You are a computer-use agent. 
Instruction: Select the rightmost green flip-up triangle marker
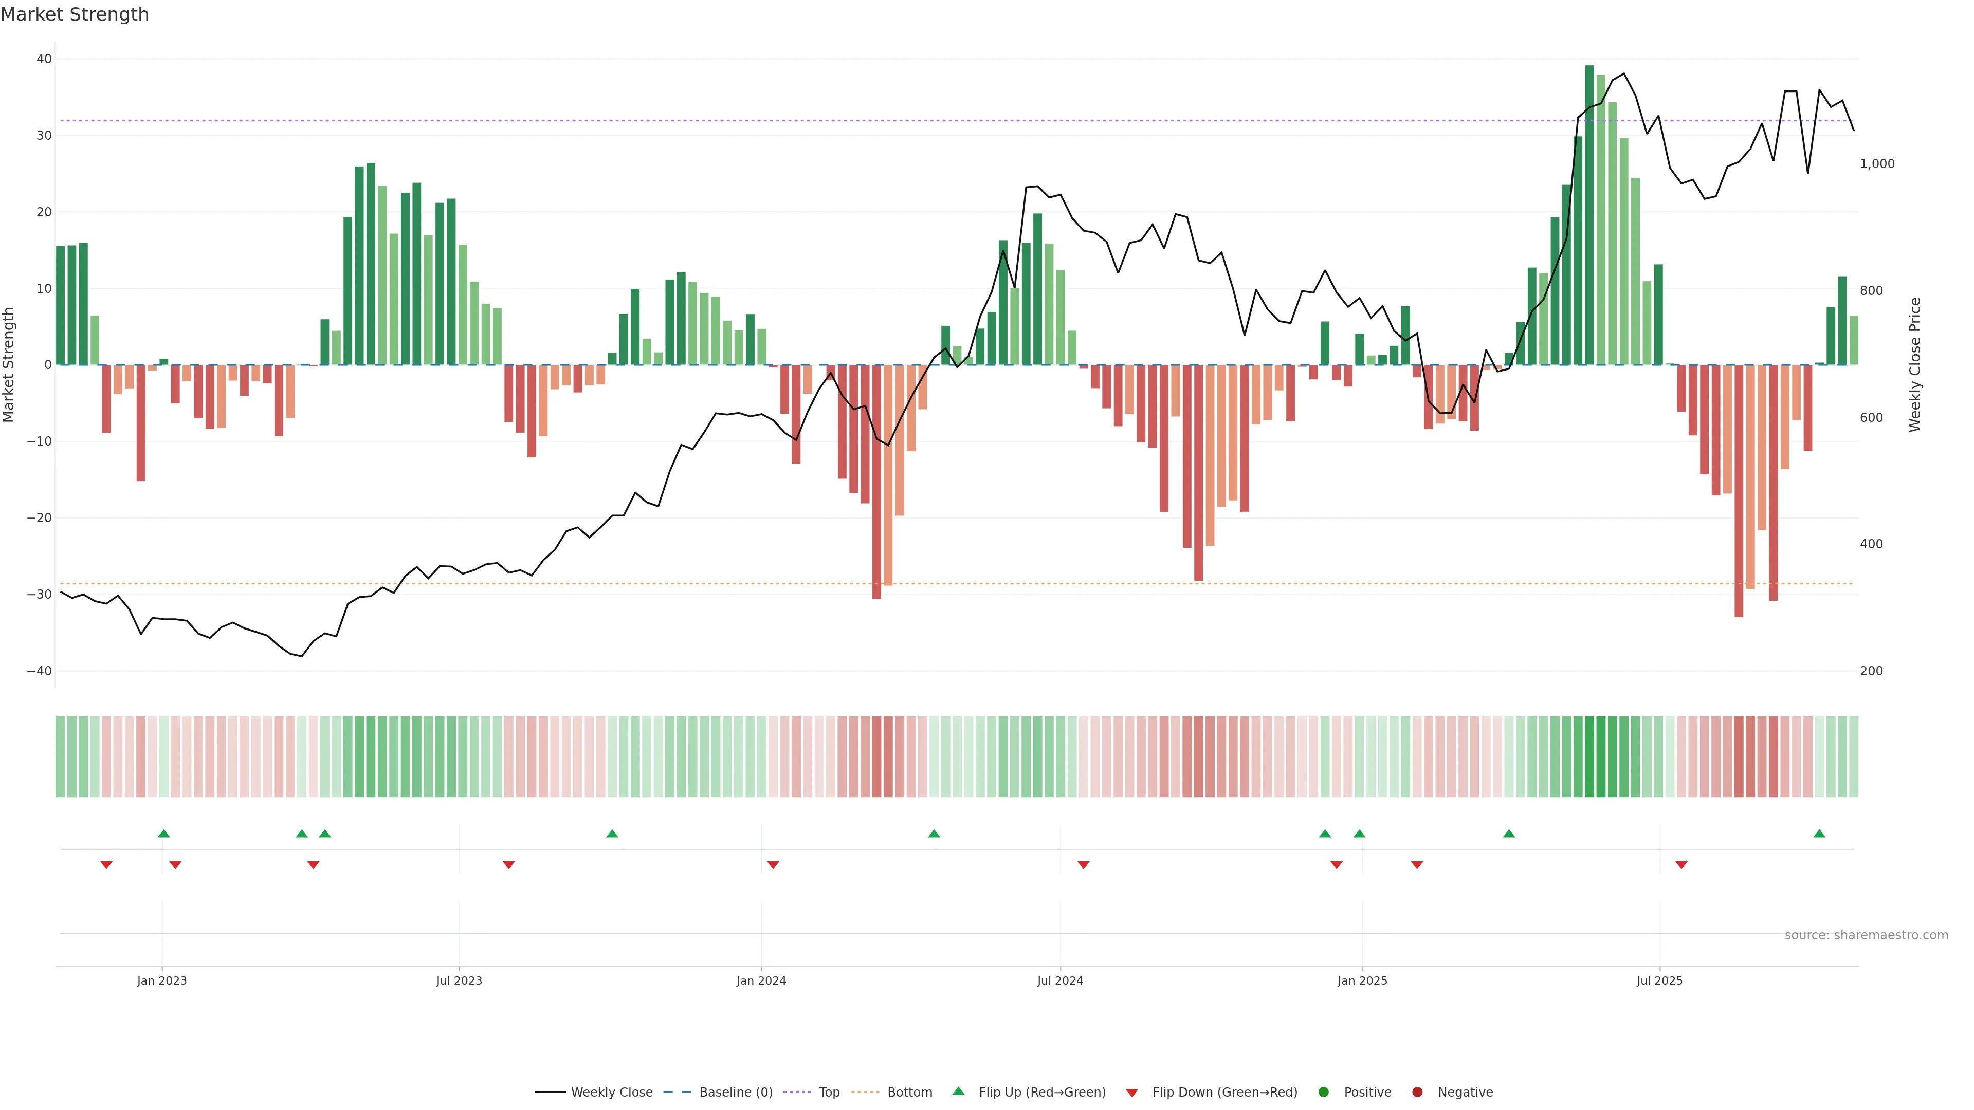1819,834
